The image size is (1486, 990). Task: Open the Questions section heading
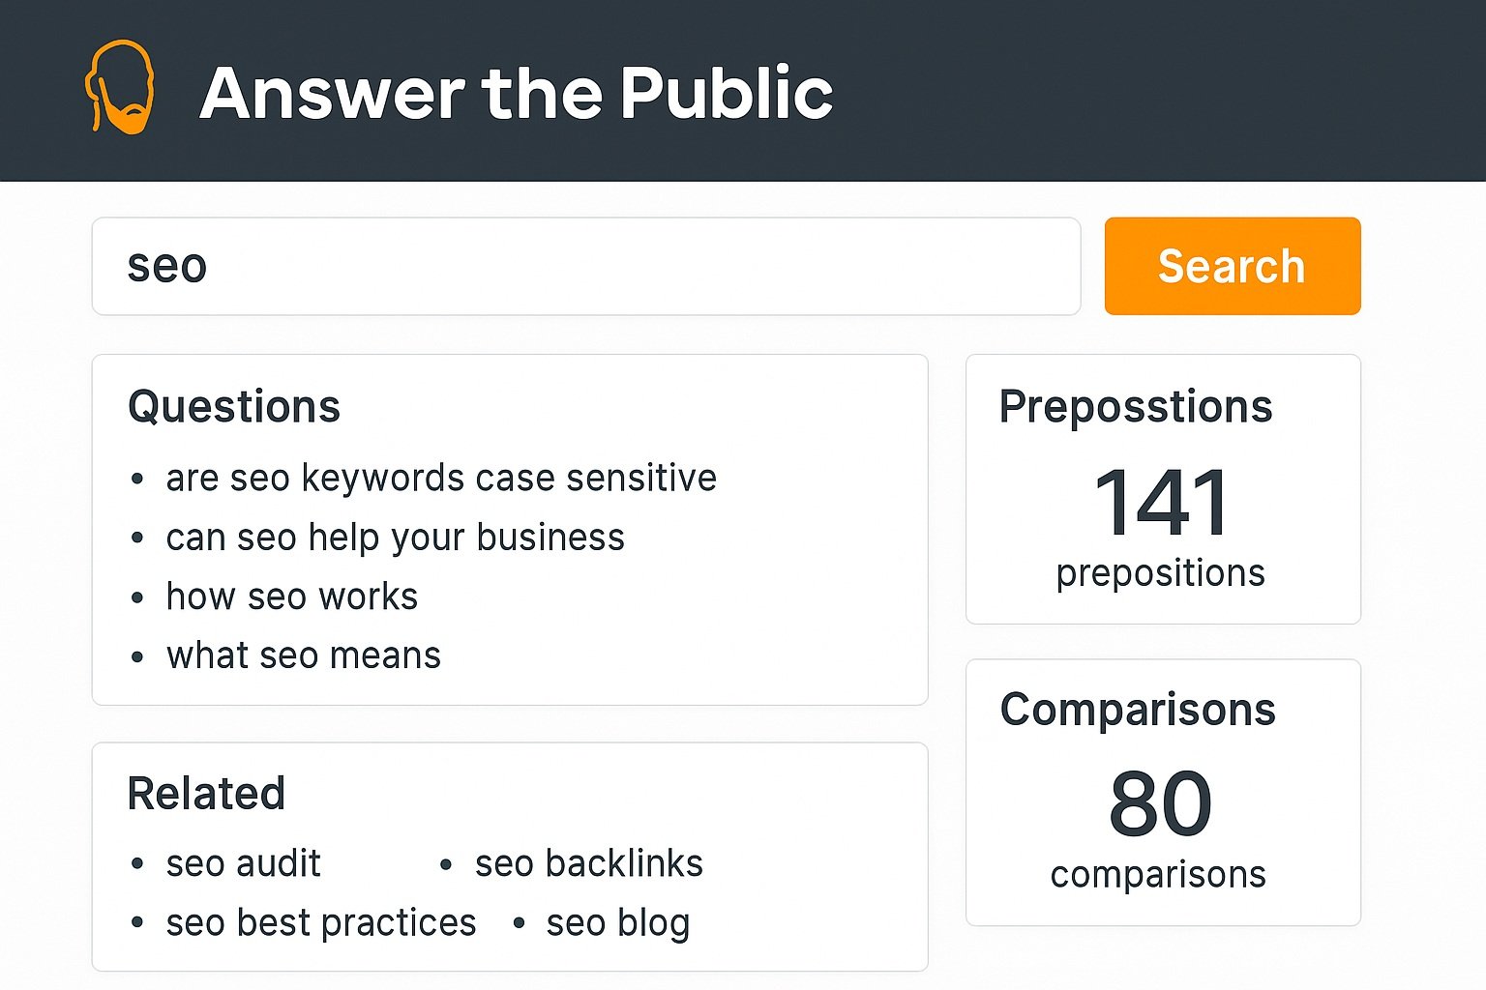[x=234, y=406]
